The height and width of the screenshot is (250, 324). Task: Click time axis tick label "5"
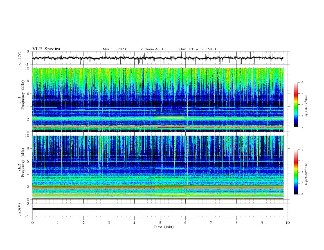[x=160, y=223]
